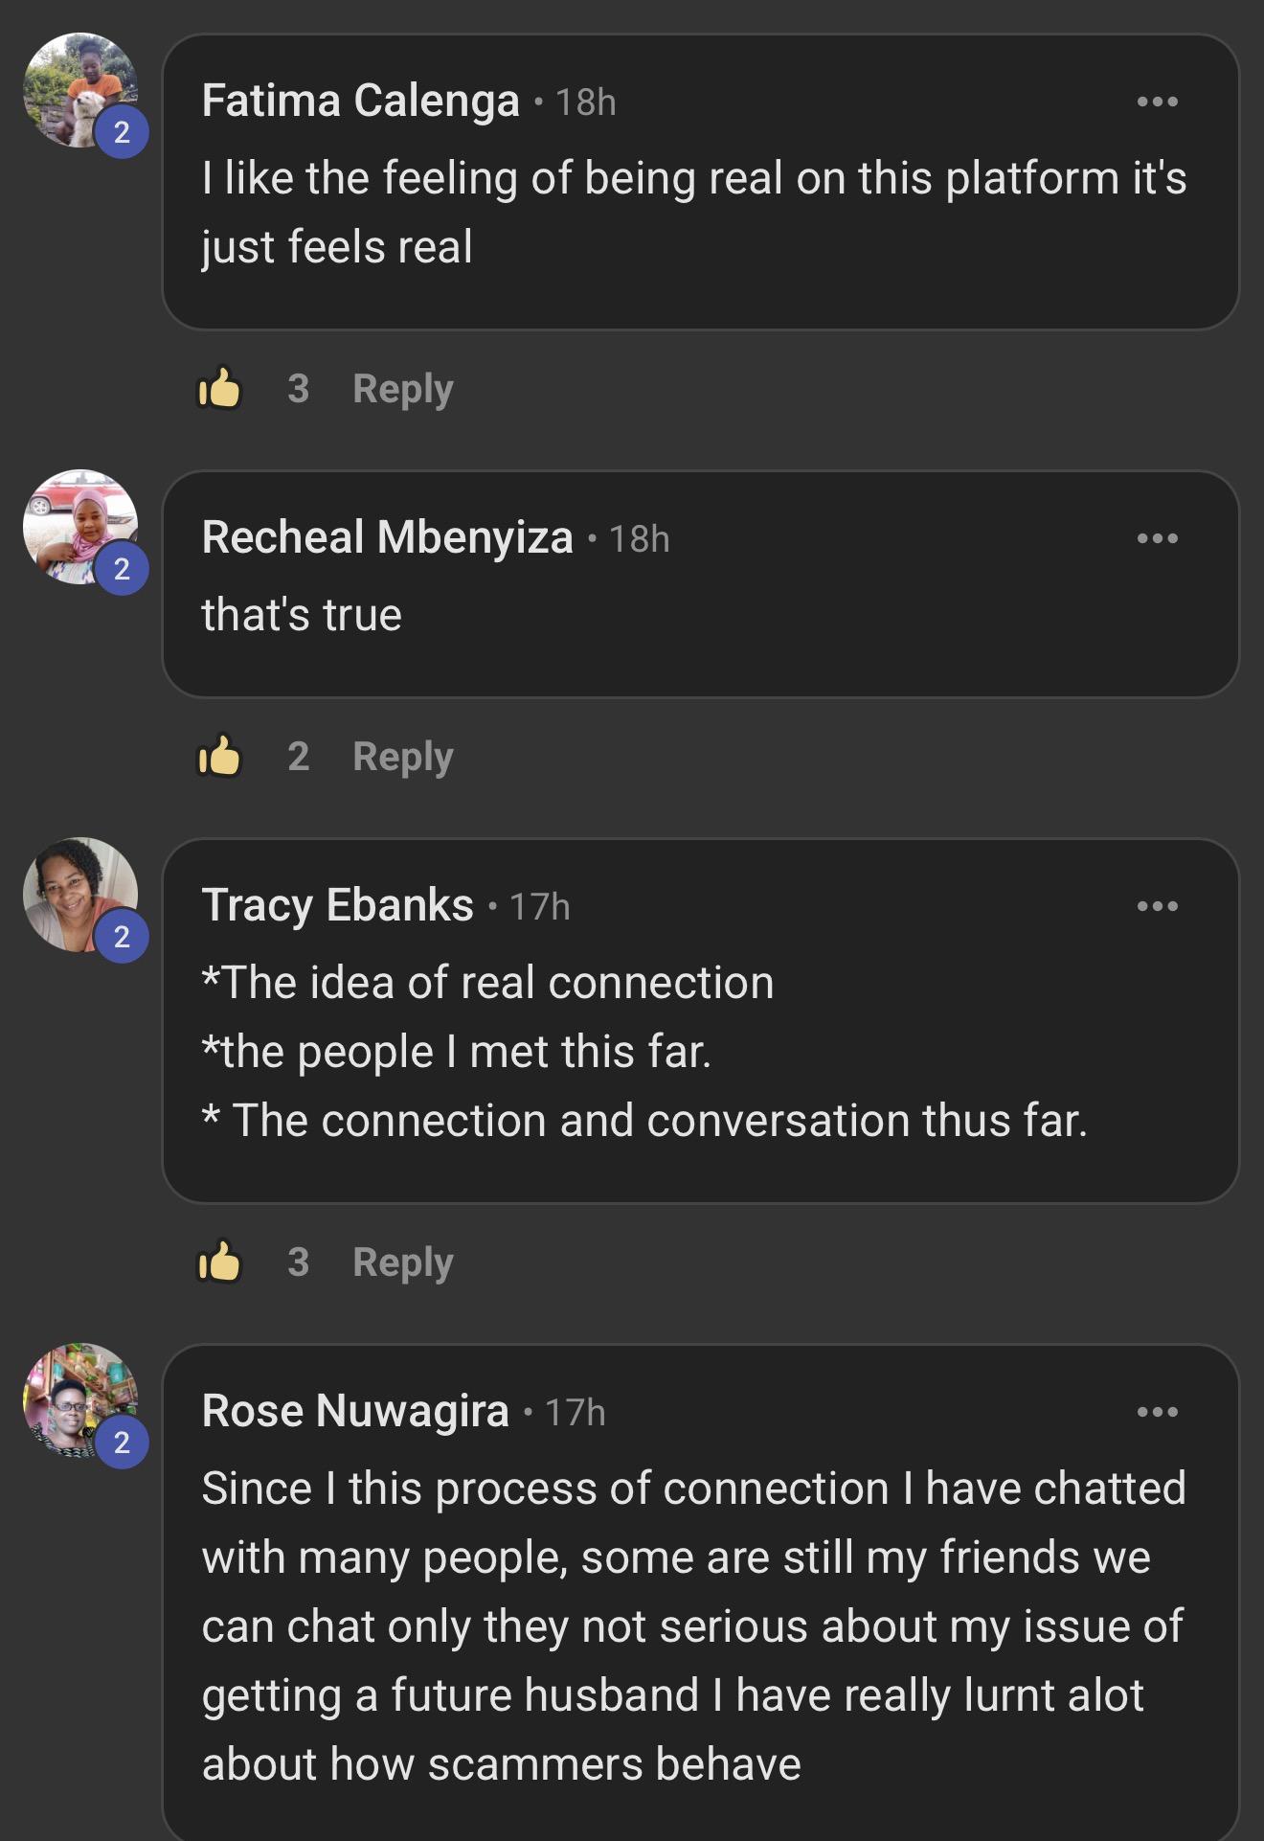This screenshot has width=1264, height=1841.
Task: Like Tracy Ebanks's comment with thumbs-up icon
Action: pos(219,1261)
